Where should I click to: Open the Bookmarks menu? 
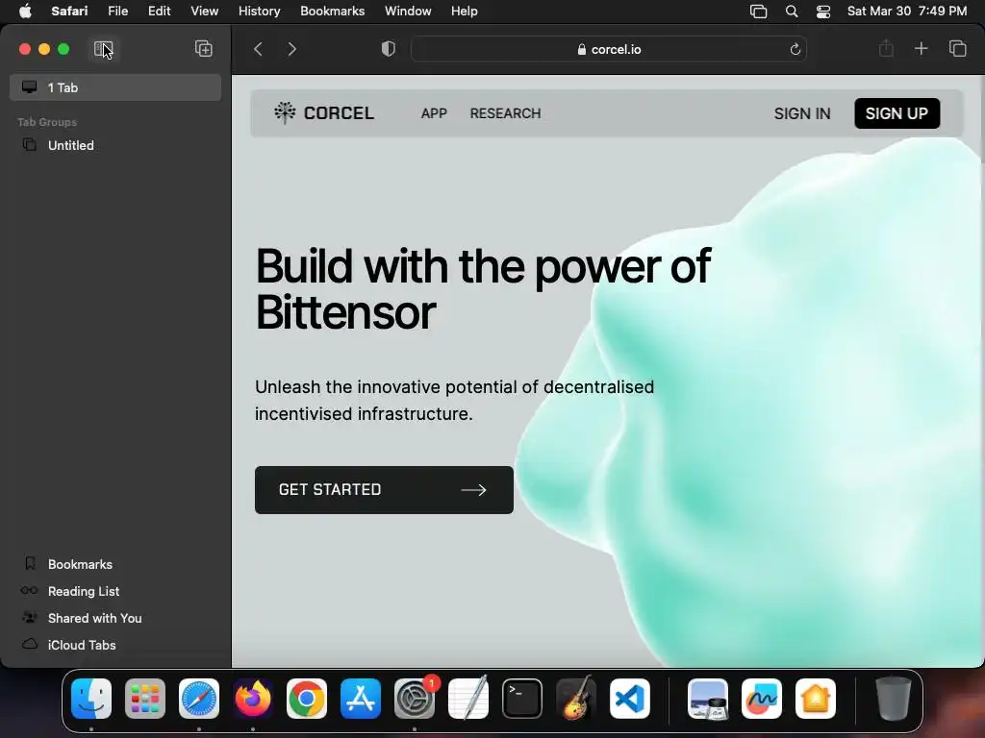pyautogui.click(x=332, y=12)
